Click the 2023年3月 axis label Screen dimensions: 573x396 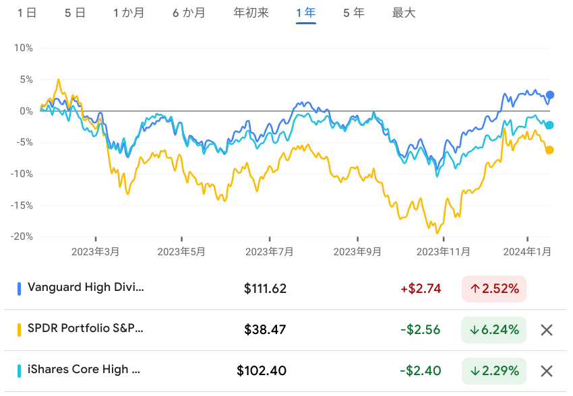(x=95, y=252)
